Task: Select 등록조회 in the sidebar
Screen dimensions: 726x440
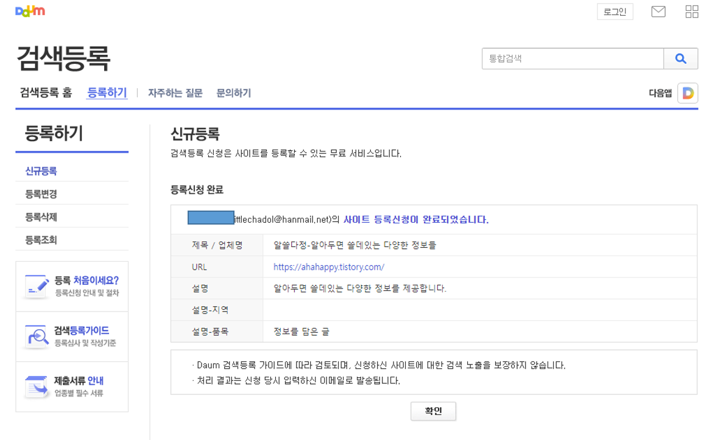Action: tap(41, 240)
